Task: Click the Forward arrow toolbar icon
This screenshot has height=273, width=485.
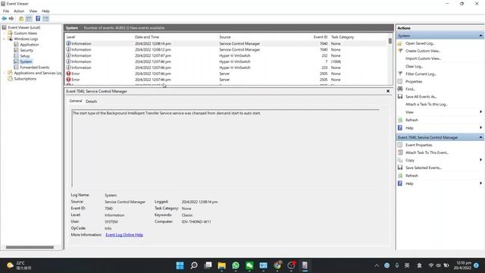Action: [11, 18]
